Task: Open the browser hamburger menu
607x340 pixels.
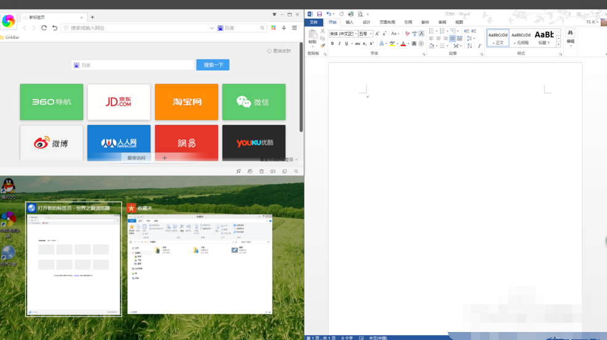Action: pyautogui.click(x=294, y=28)
